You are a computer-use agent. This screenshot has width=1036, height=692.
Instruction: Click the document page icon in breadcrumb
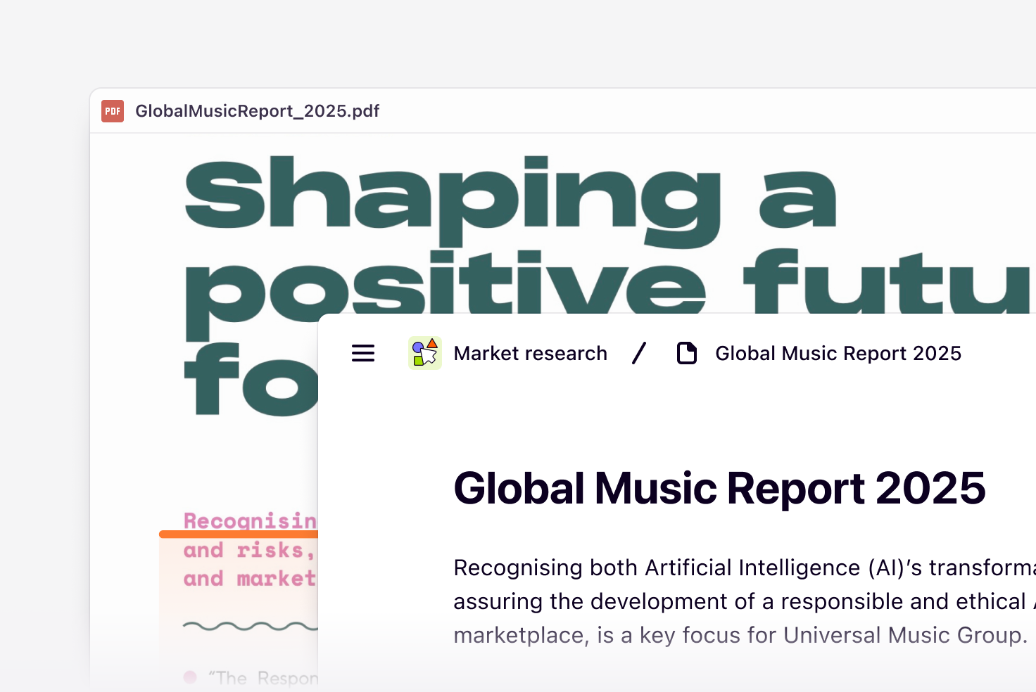(686, 353)
